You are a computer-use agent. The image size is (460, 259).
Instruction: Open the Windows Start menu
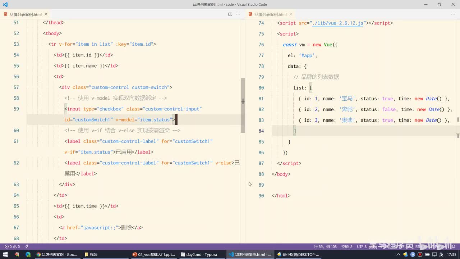pyautogui.click(x=5, y=254)
